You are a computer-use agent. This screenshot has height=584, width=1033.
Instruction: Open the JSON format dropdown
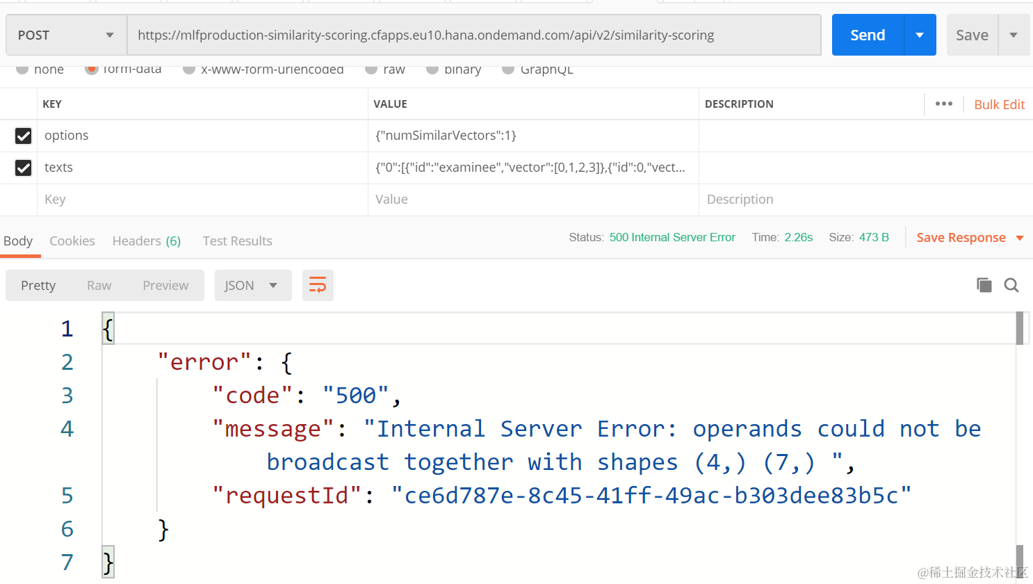point(253,285)
